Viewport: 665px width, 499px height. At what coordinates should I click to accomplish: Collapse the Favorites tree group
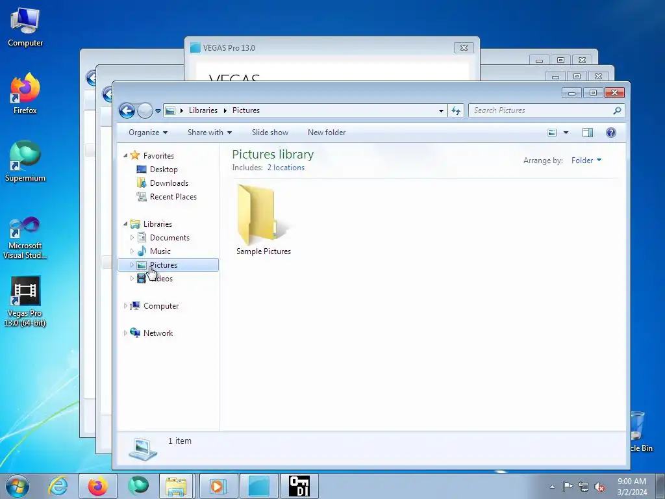(125, 156)
